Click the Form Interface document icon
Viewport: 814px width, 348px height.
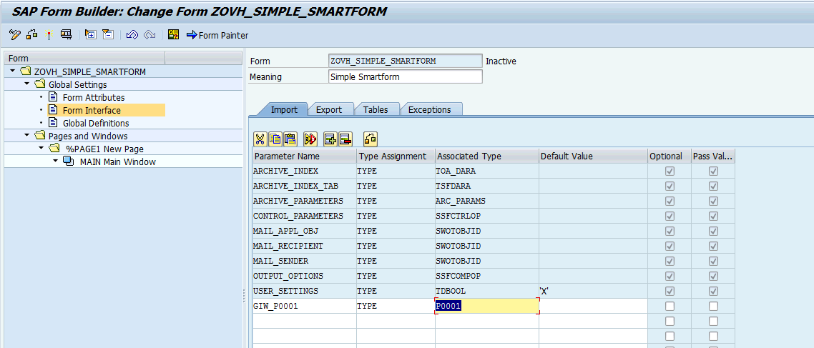pos(52,110)
